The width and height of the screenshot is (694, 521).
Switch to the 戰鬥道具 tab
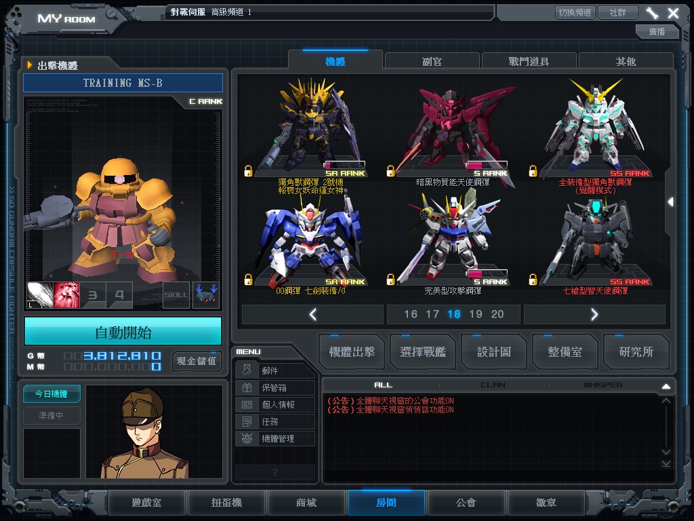529,61
